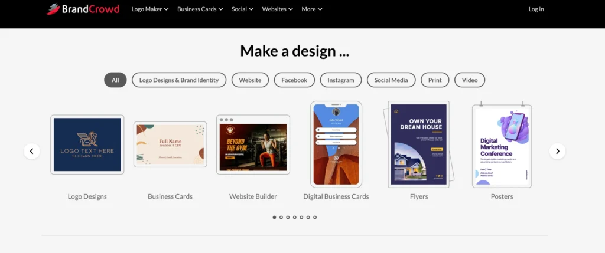Click the Flyers label
This screenshot has width=605, height=253.
[x=419, y=196]
